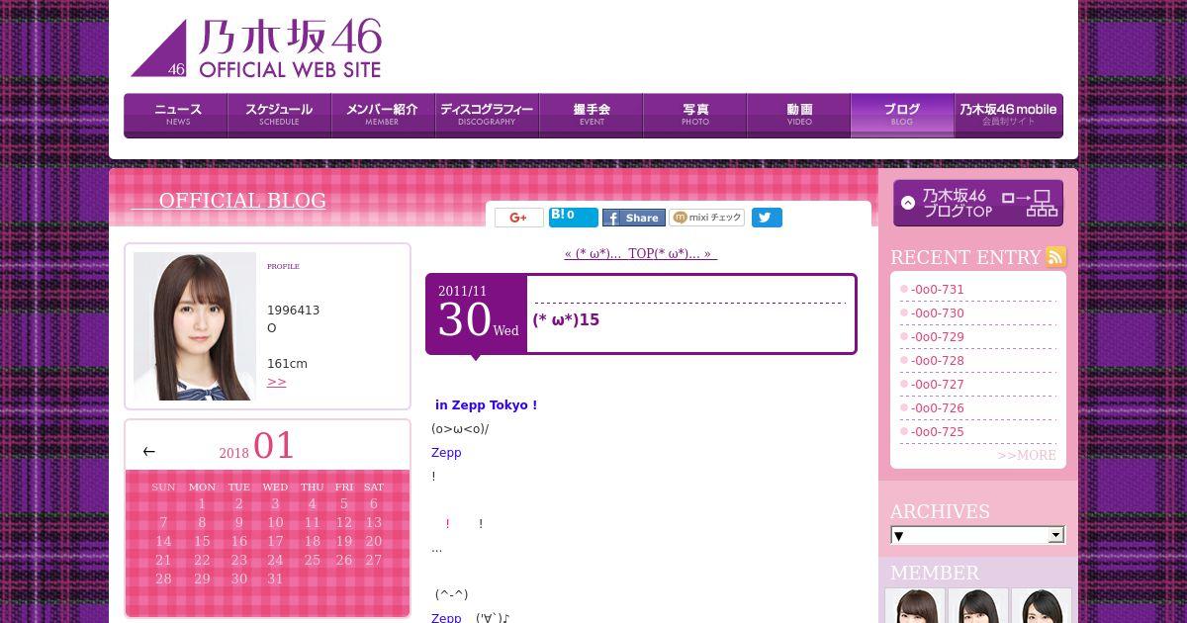Open the second member thumbnail in the Member section
This screenshot has width=1187, height=623.
pos(978,605)
